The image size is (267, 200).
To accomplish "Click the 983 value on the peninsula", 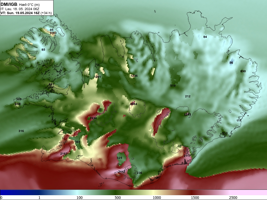I will tap(17, 104).
